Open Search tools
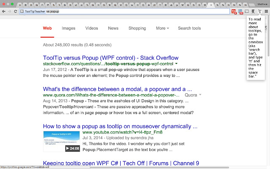This screenshot has height=169, width=270. [x=189, y=28]
